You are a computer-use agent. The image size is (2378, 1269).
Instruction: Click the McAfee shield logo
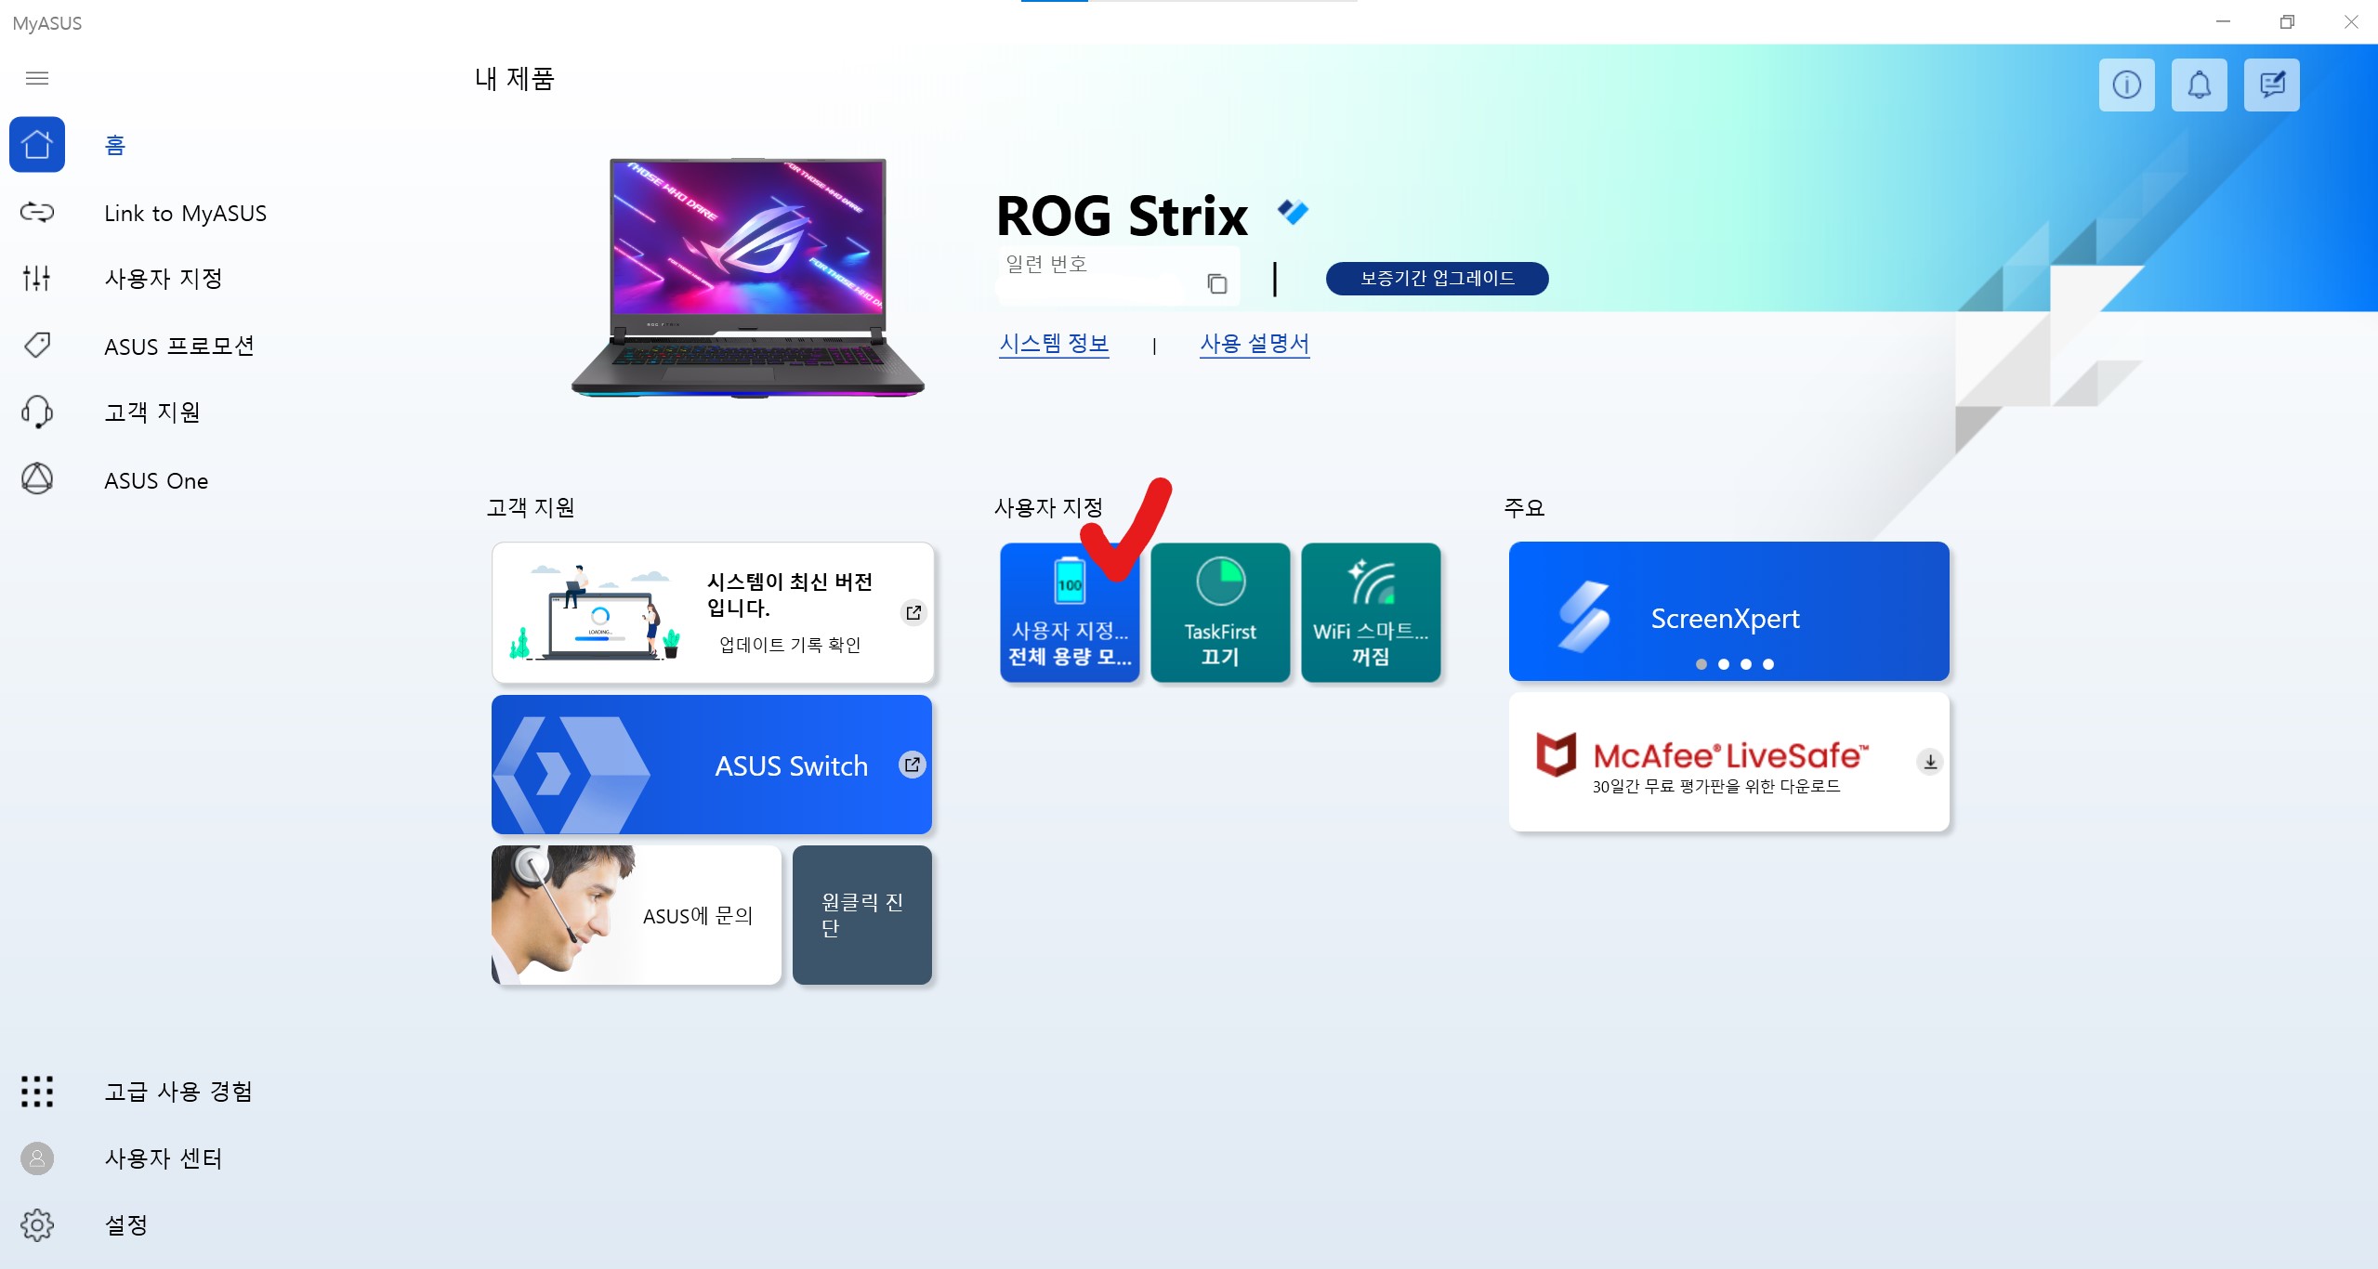pos(1556,754)
